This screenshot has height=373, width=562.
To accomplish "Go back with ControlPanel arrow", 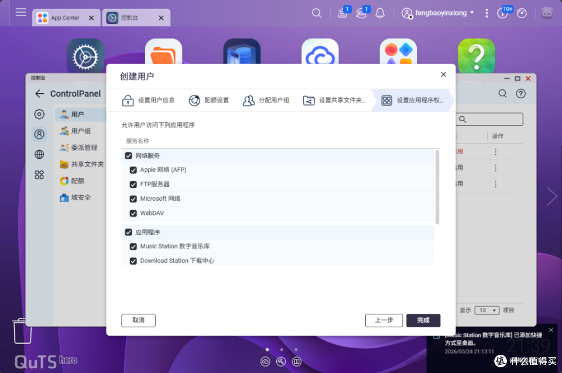I will [x=40, y=94].
